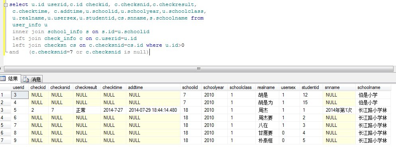
Task: Click the horizontal scrollbar thumb of the editor
Action: point(198,69)
